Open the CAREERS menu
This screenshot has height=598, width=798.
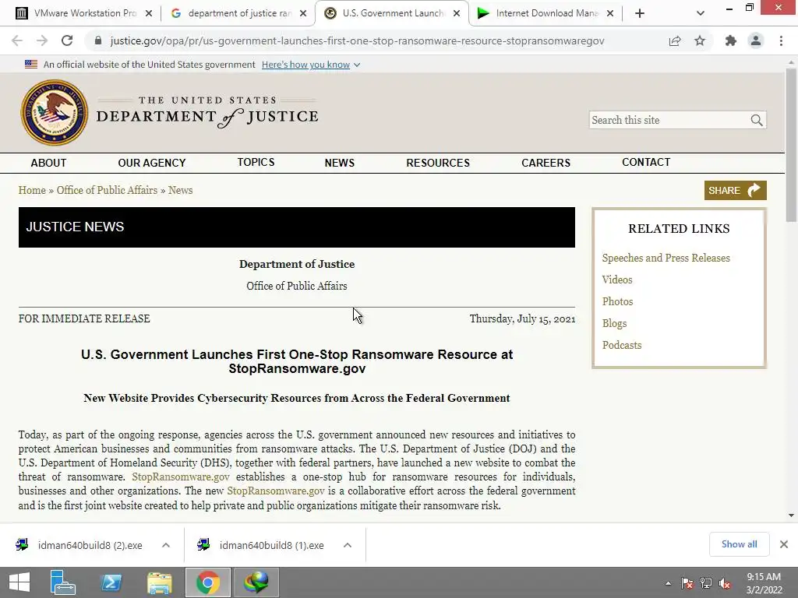(x=546, y=163)
